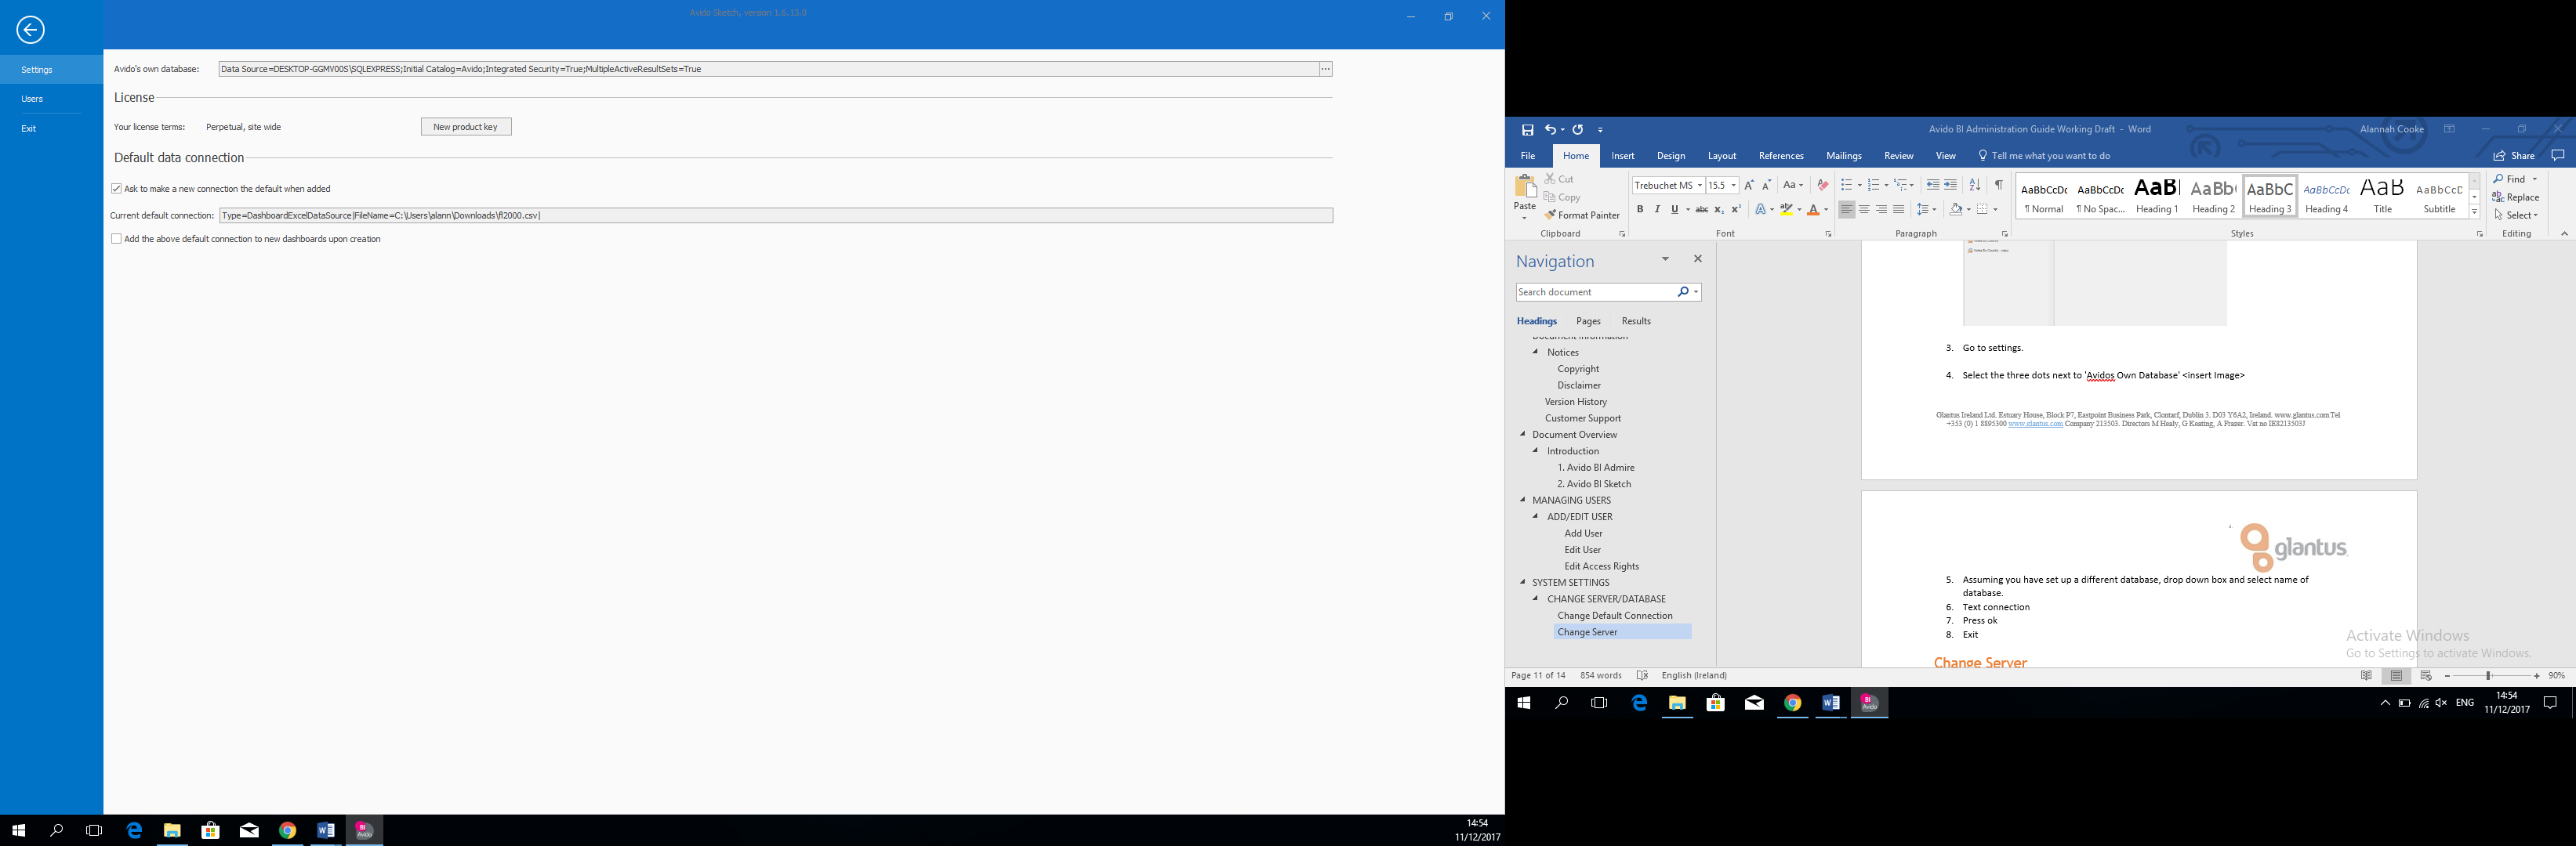Switch to Insert ribbon tab
Image resolution: width=2576 pixels, height=846 pixels.
(x=1623, y=156)
